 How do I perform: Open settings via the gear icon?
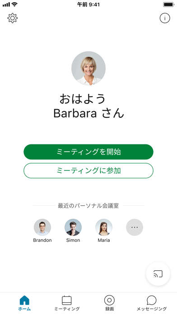click(x=13, y=18)
